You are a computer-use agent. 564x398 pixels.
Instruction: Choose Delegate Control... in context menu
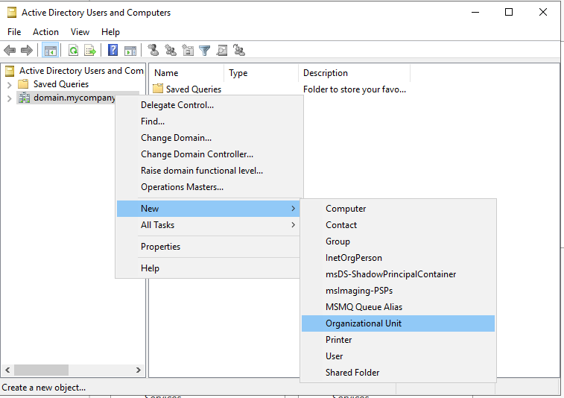(177, 105)
